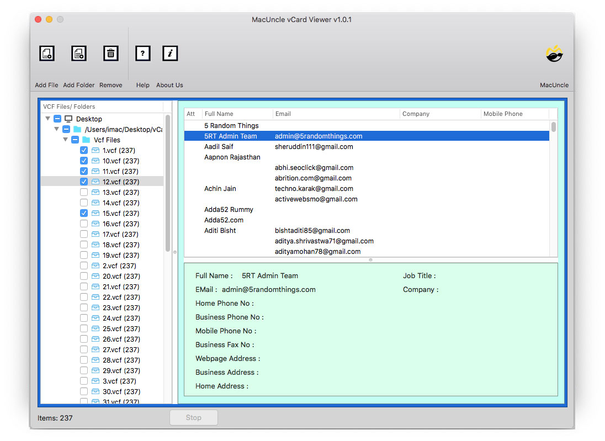Toggle the Vcf Files folder checkbox

pyautogui.click(x=75, y=140)
